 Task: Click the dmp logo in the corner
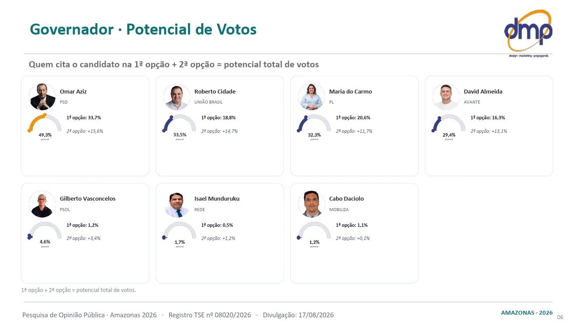pyautogui.click(x=528, y=33)
